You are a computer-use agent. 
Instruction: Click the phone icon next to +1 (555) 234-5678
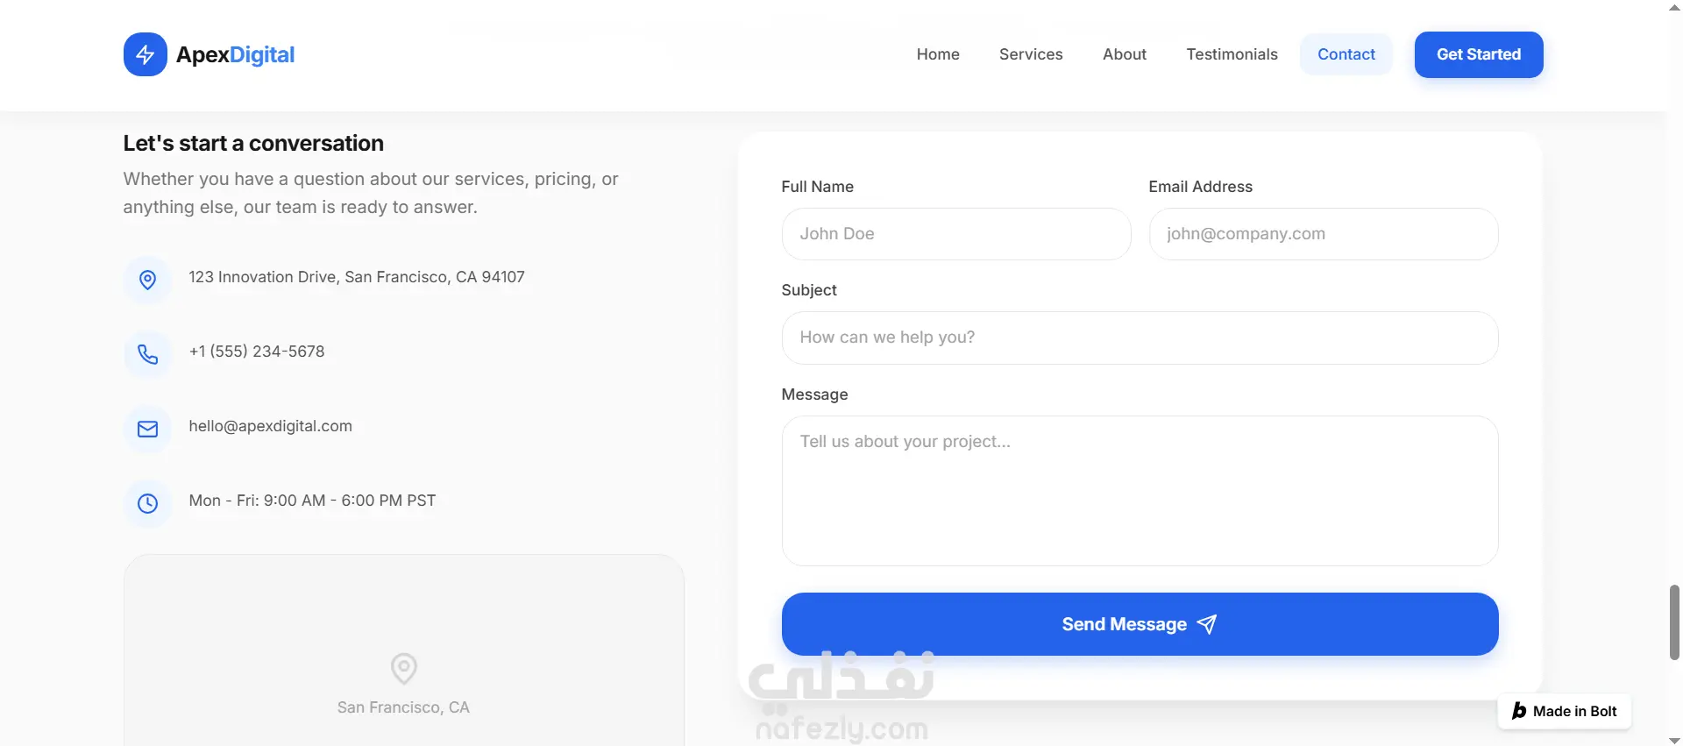pyautogui.click(x=148, y=354)
